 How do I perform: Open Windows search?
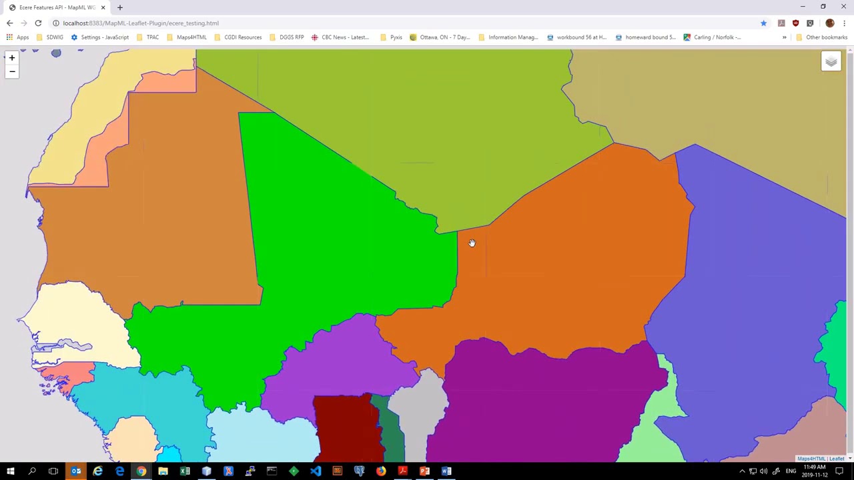tap(32, 471)
